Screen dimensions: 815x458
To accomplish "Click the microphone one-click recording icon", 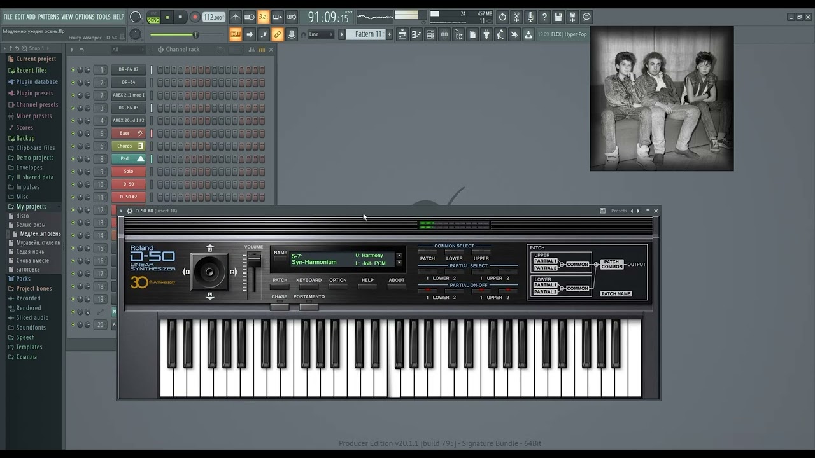I will coord(530,17).
